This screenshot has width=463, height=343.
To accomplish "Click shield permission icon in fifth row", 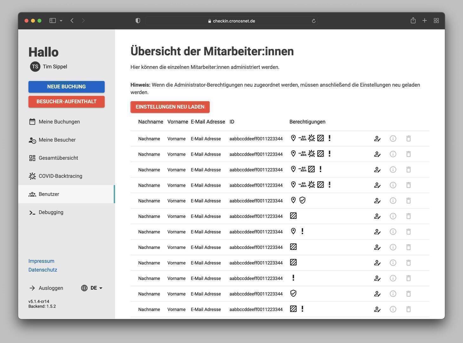I will coord(302,200).
